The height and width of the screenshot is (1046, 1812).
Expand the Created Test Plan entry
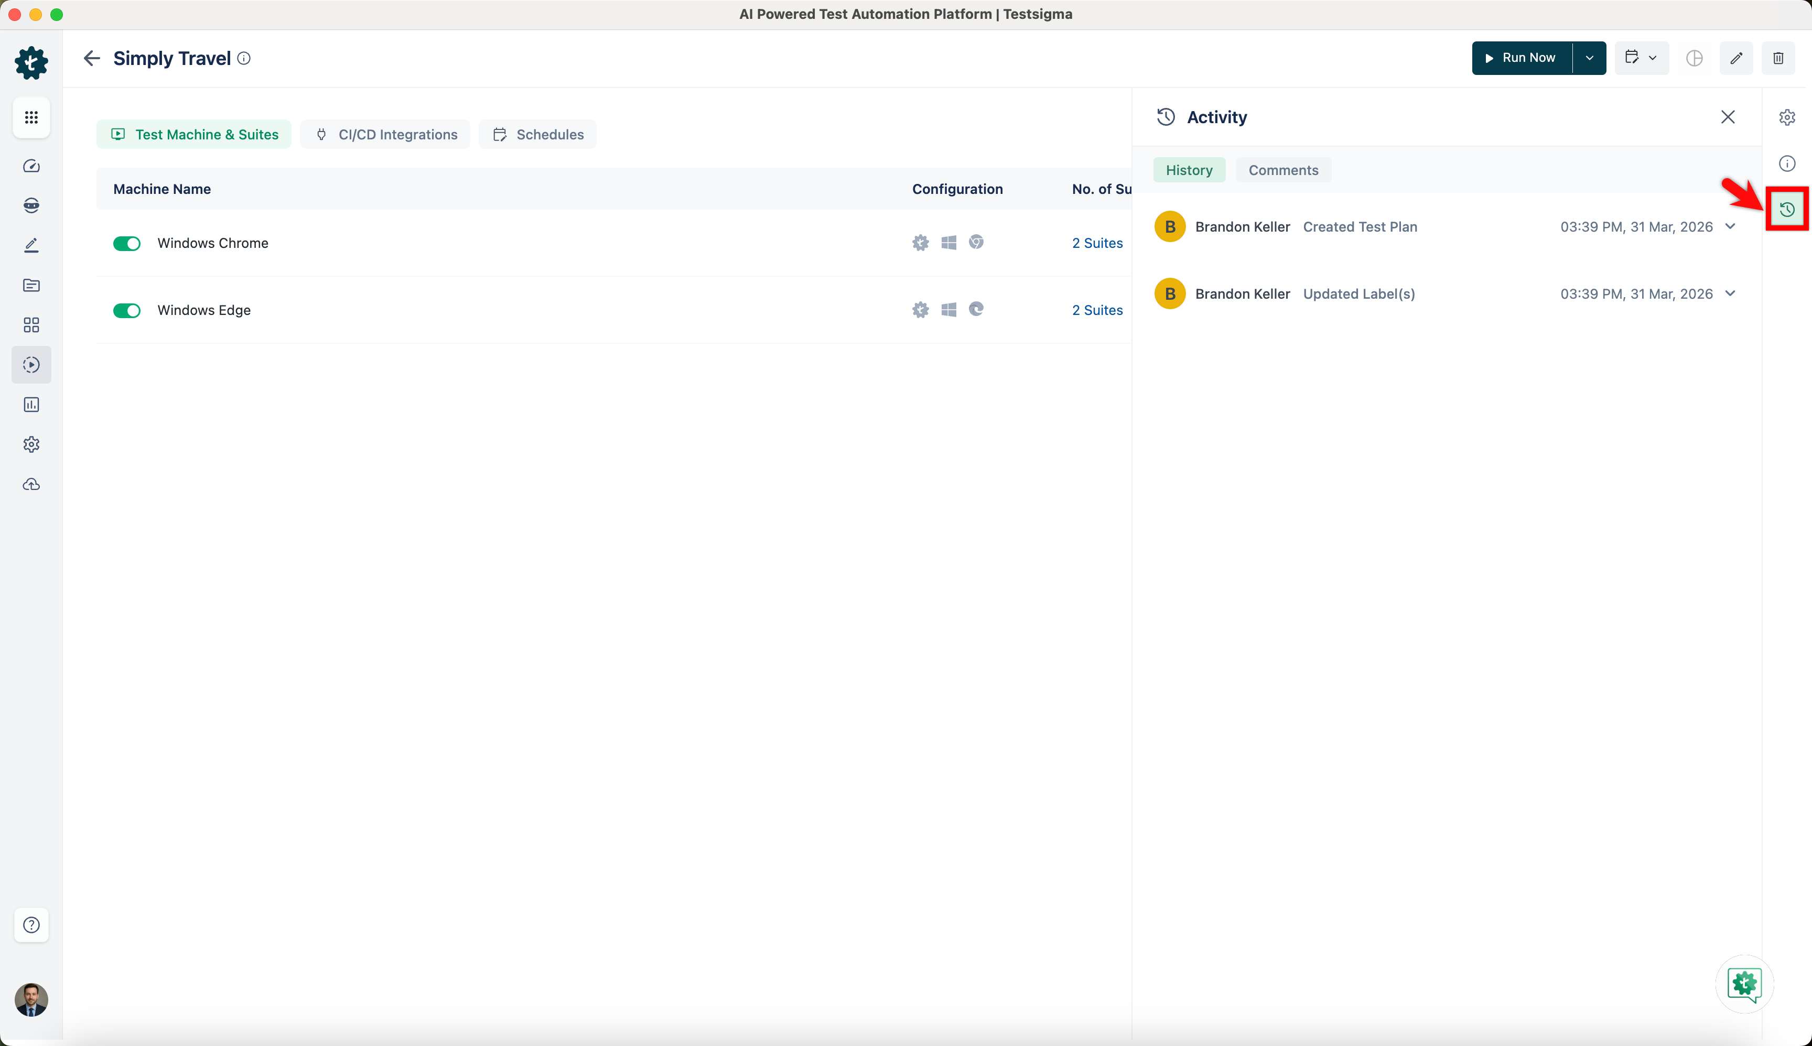coord(1730,226)
